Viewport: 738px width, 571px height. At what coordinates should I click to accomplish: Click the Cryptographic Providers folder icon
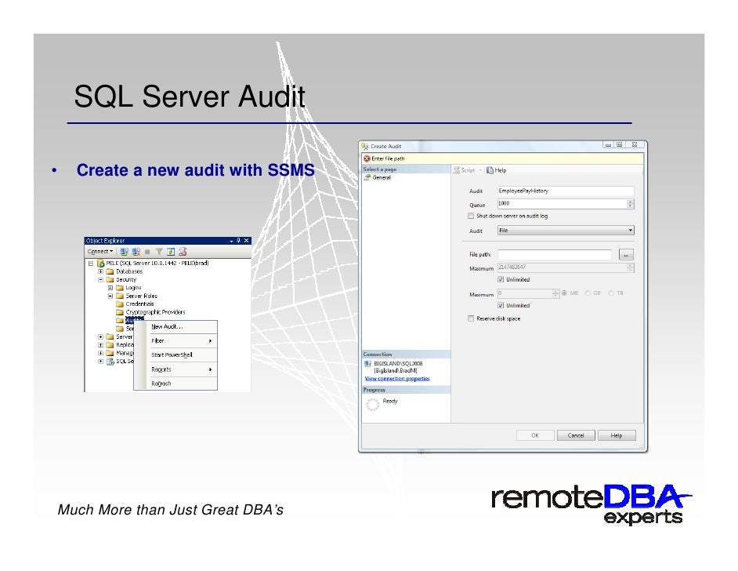pos(120,312)
